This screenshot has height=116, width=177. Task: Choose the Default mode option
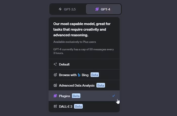84,64
